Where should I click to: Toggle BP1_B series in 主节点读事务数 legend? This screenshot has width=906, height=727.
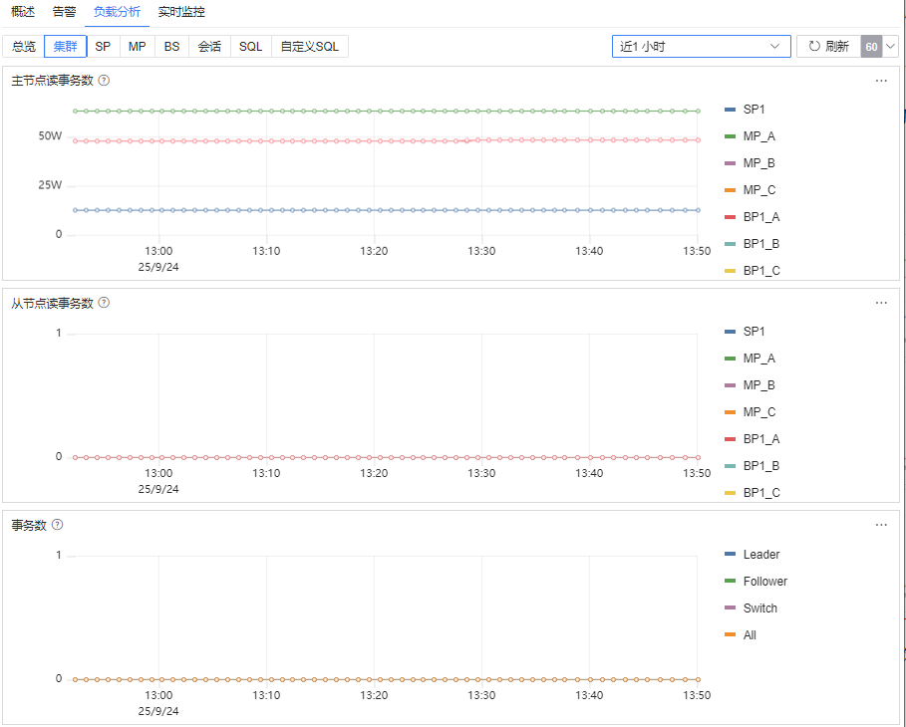coord(752,244)
